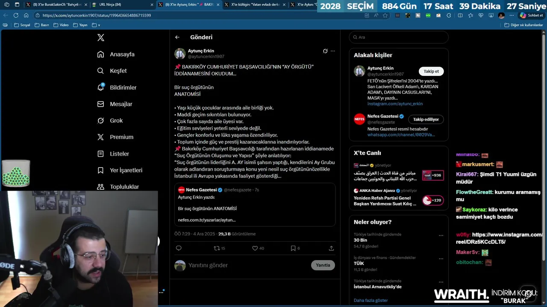Close the URL Ninja tab
Screen dimensions: 547x307
point(152,5)
